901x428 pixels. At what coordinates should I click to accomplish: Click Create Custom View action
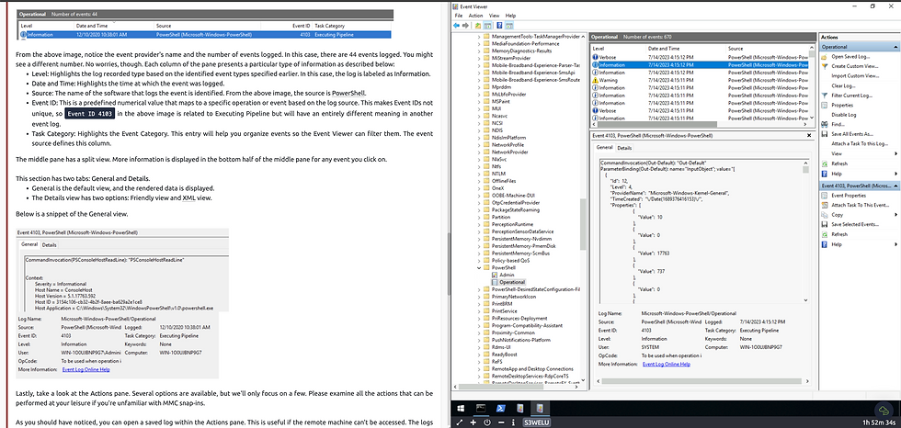click(x=855, y=66)
